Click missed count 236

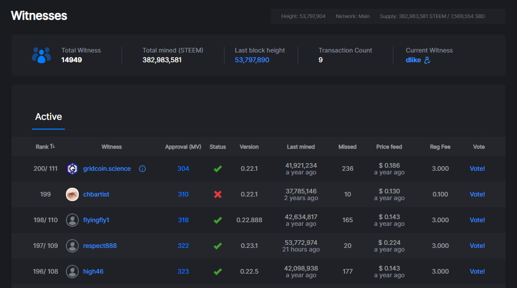(348, 169)
